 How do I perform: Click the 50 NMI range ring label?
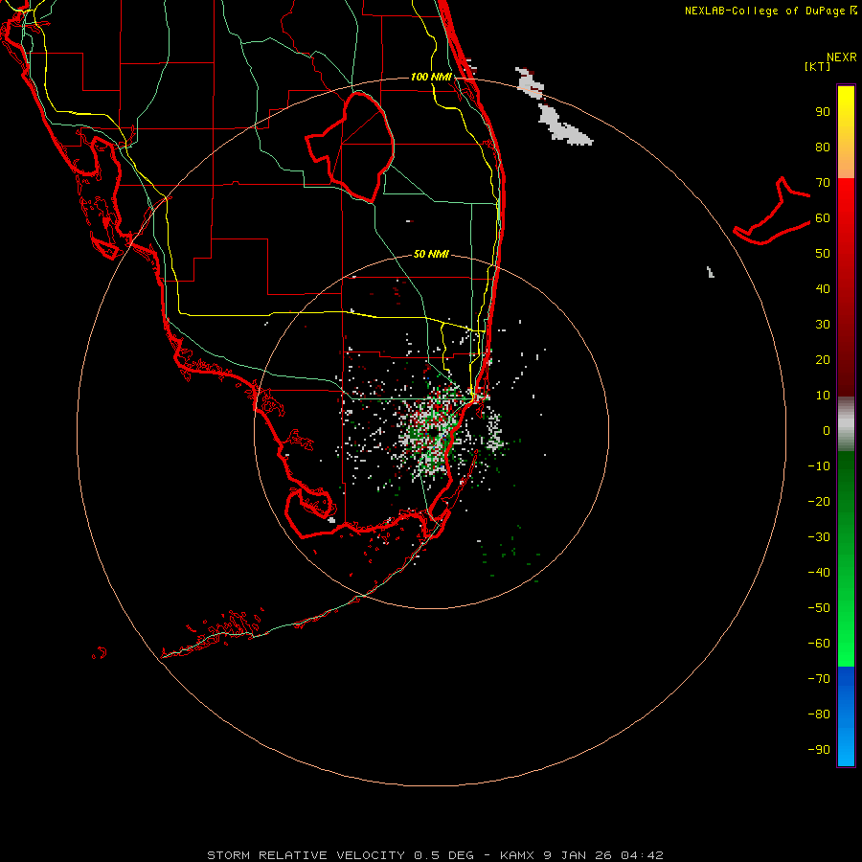click(430, 254)
